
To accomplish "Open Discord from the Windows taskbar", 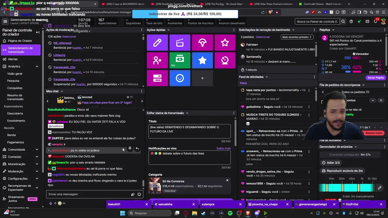I will [257, 213].
